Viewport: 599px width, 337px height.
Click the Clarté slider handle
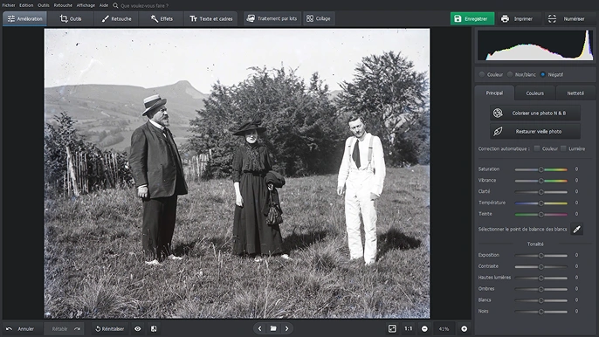[541, 192]
